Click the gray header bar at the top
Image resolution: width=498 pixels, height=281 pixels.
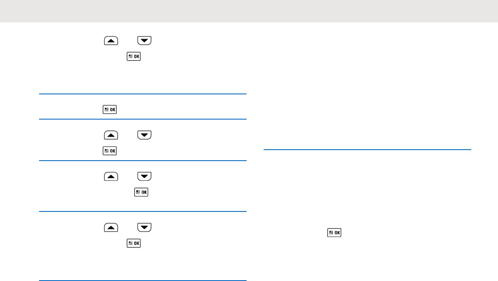coord(249,11)
